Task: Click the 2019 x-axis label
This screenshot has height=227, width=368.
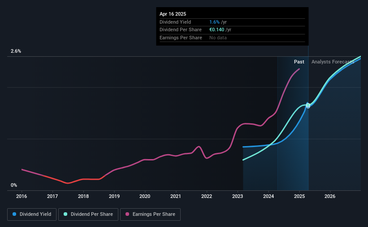Action: pos(114,196)
